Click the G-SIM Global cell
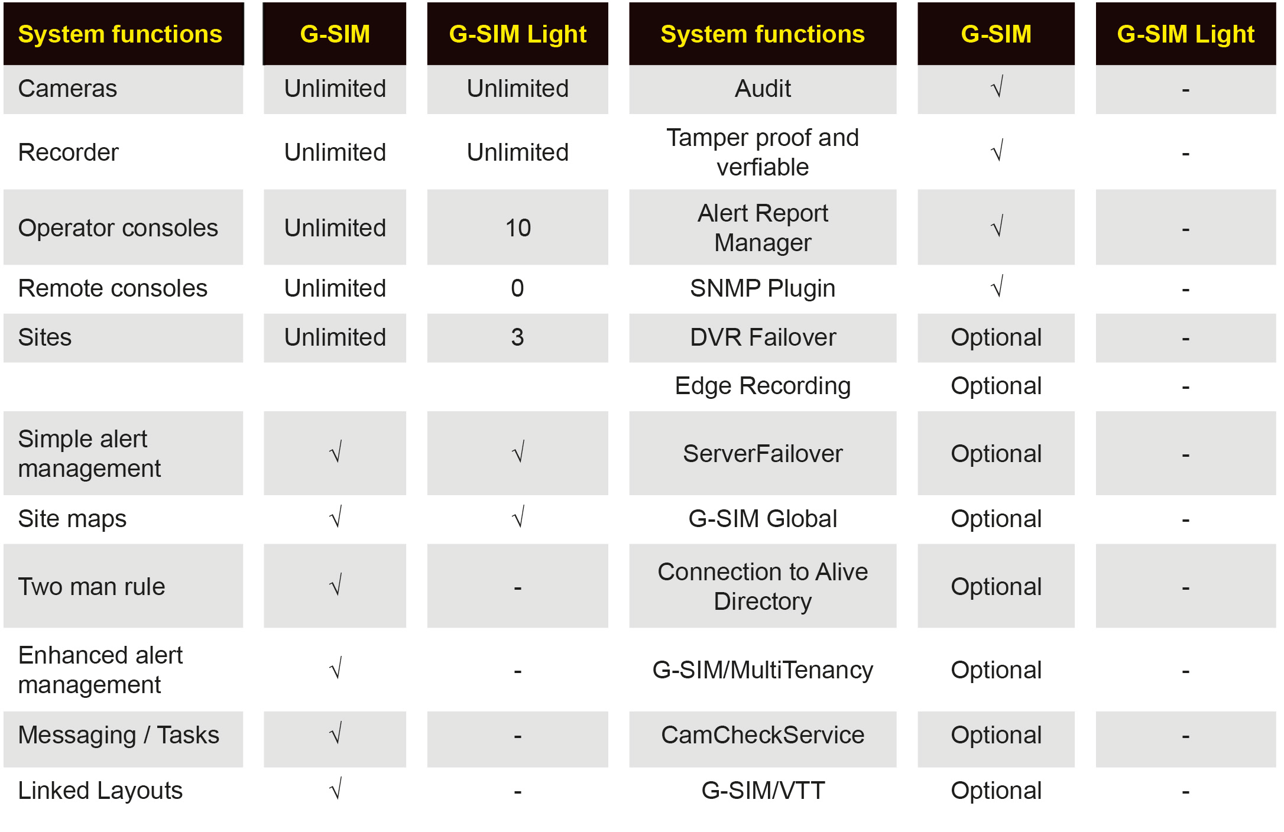1284x832 pixels. point(763,519)
